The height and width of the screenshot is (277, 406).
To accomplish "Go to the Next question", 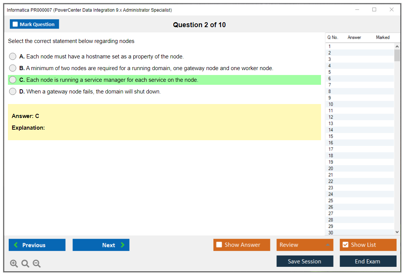I will click(x=101, y=245).
